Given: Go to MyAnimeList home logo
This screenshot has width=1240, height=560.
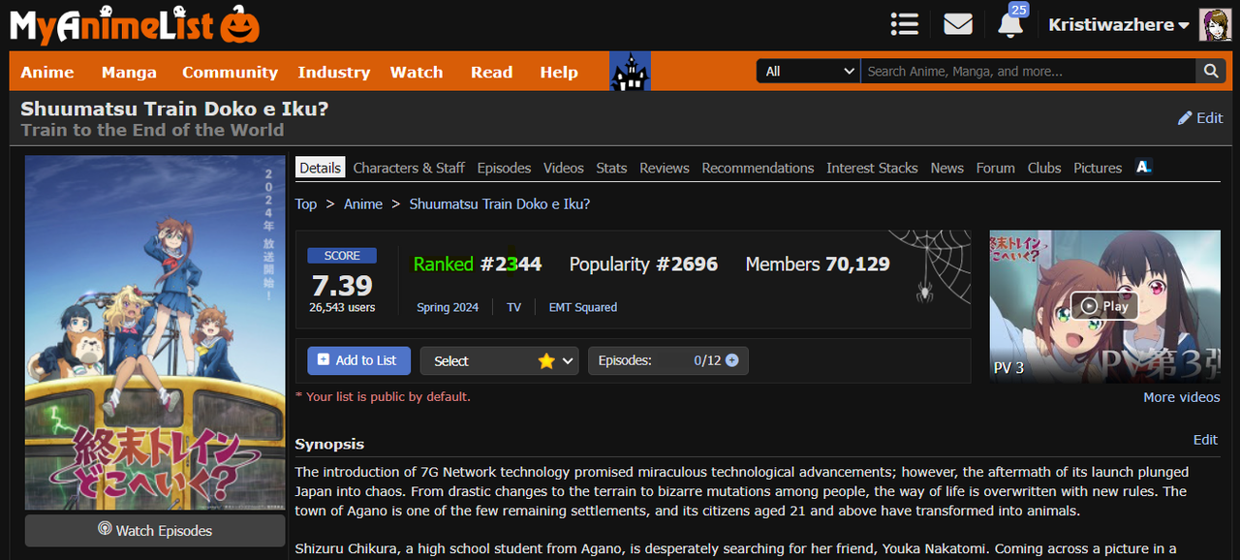Looking at the screenshot, I should (135, 25).
